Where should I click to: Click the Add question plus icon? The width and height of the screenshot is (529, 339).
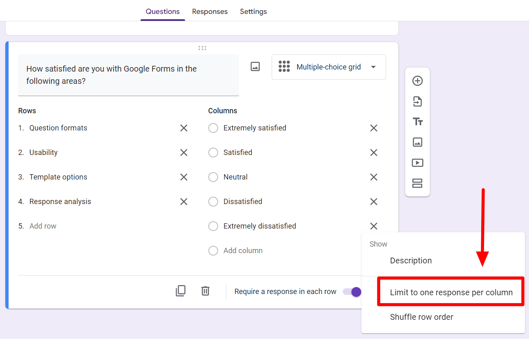click(417, 81)
